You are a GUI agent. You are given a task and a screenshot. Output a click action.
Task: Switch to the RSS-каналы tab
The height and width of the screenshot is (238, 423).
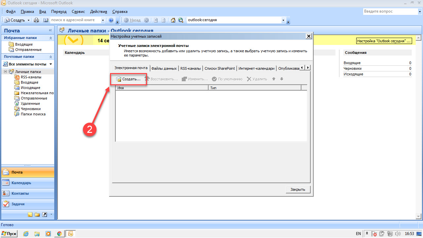click(x=190, y=68)
